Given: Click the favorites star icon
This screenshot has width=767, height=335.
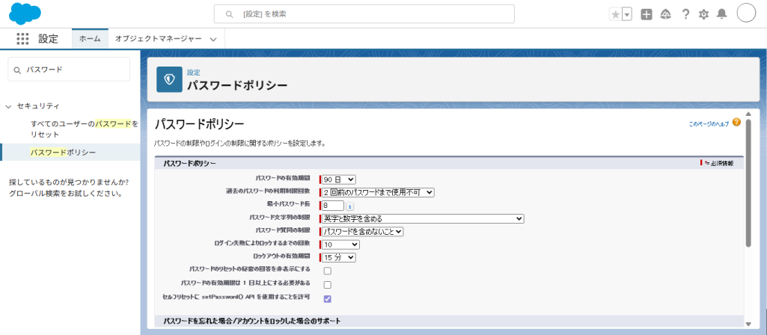Looking at the screenshot, I should pyautogui.click(x=614, y=14).
